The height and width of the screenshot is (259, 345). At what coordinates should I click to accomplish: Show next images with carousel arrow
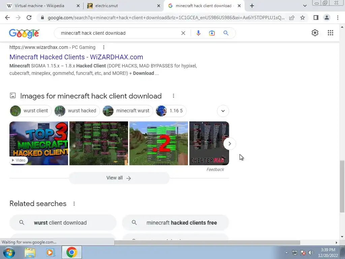229,144
